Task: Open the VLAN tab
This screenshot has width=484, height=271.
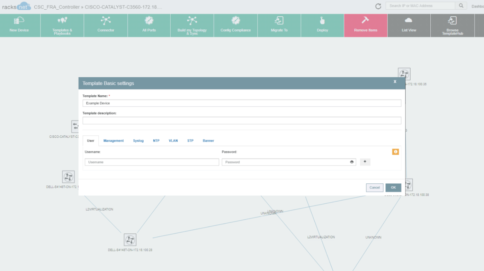Action: (173, 141)
